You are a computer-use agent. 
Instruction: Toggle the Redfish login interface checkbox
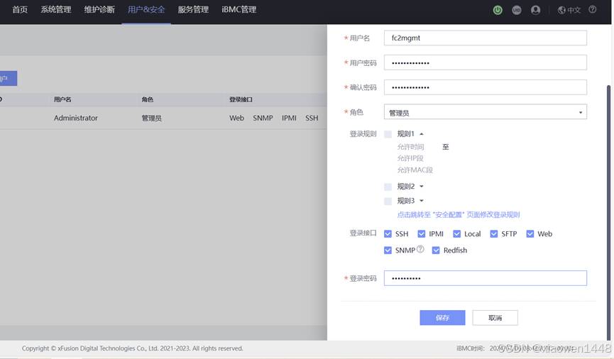pos(436,250)
